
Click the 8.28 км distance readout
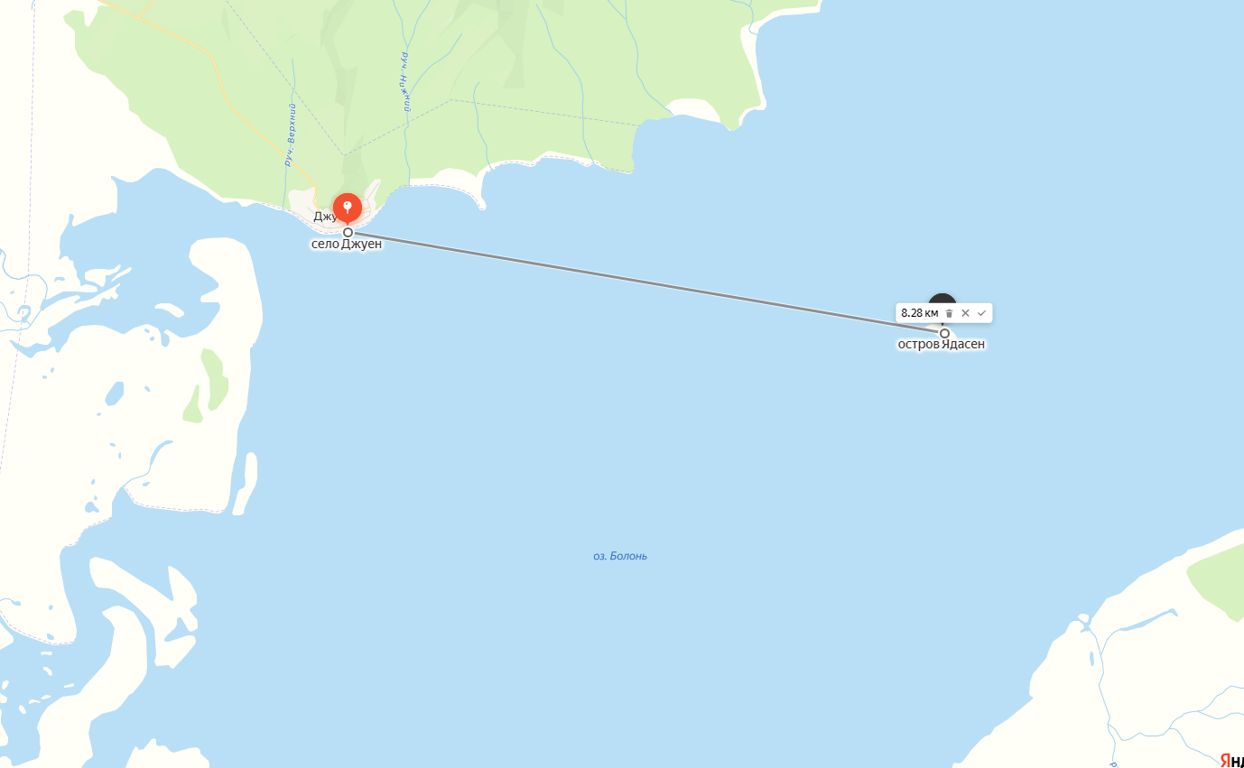pos(919,313)
